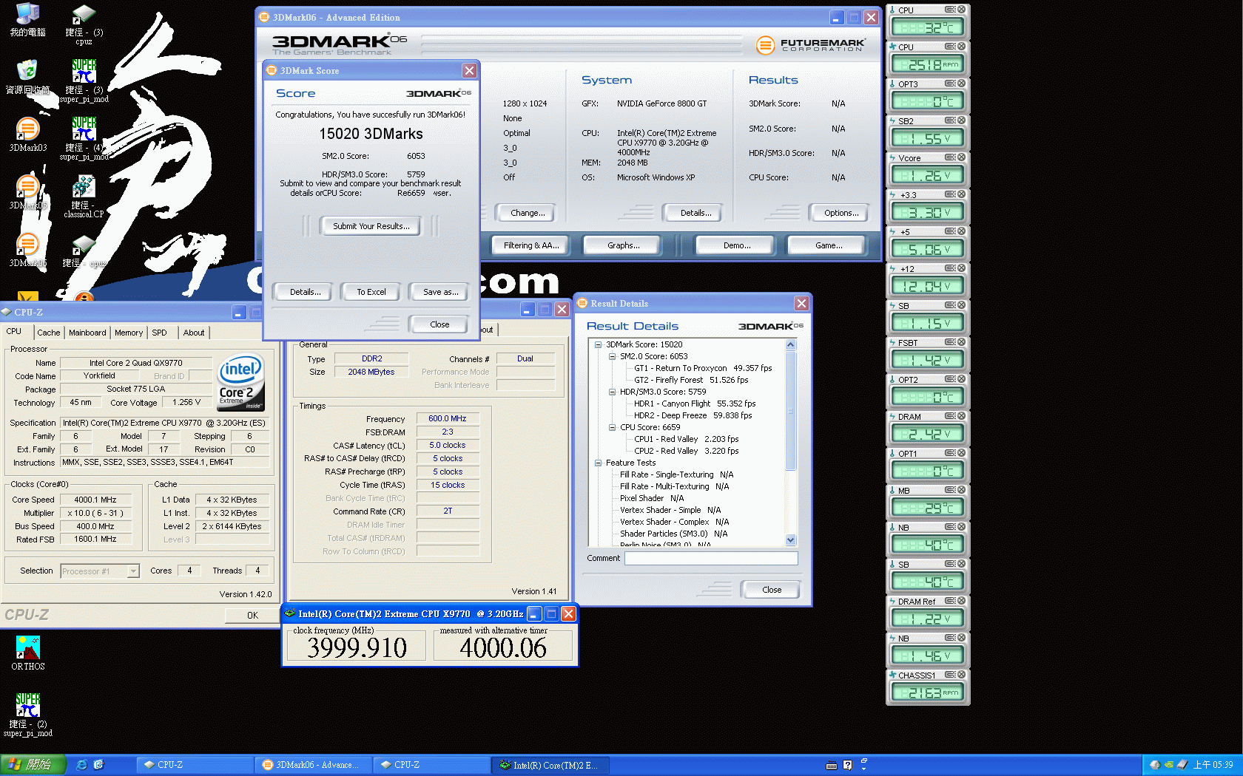Click Close button in Result Details window

point(772,590)
